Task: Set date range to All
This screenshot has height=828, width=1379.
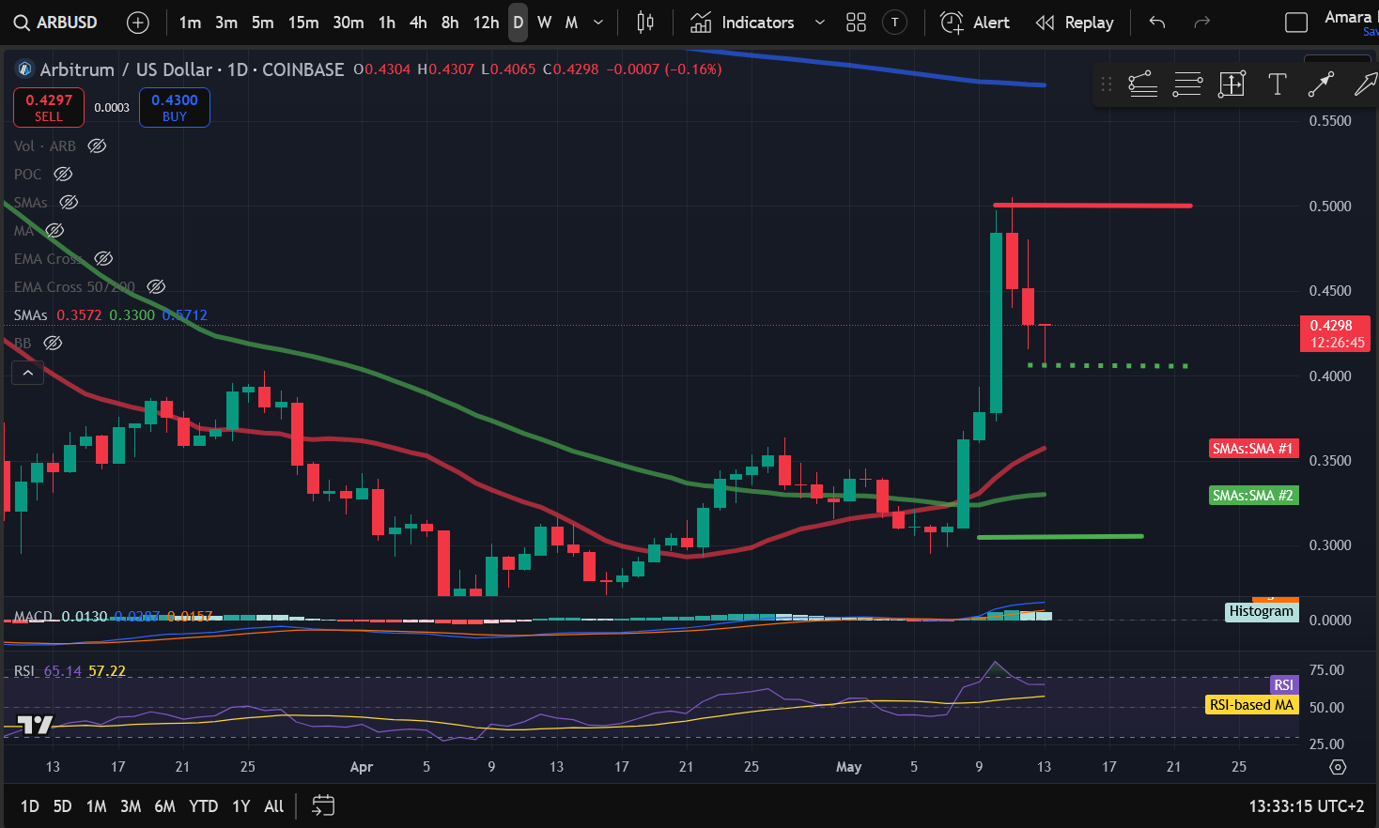Action: pos(274,806)
